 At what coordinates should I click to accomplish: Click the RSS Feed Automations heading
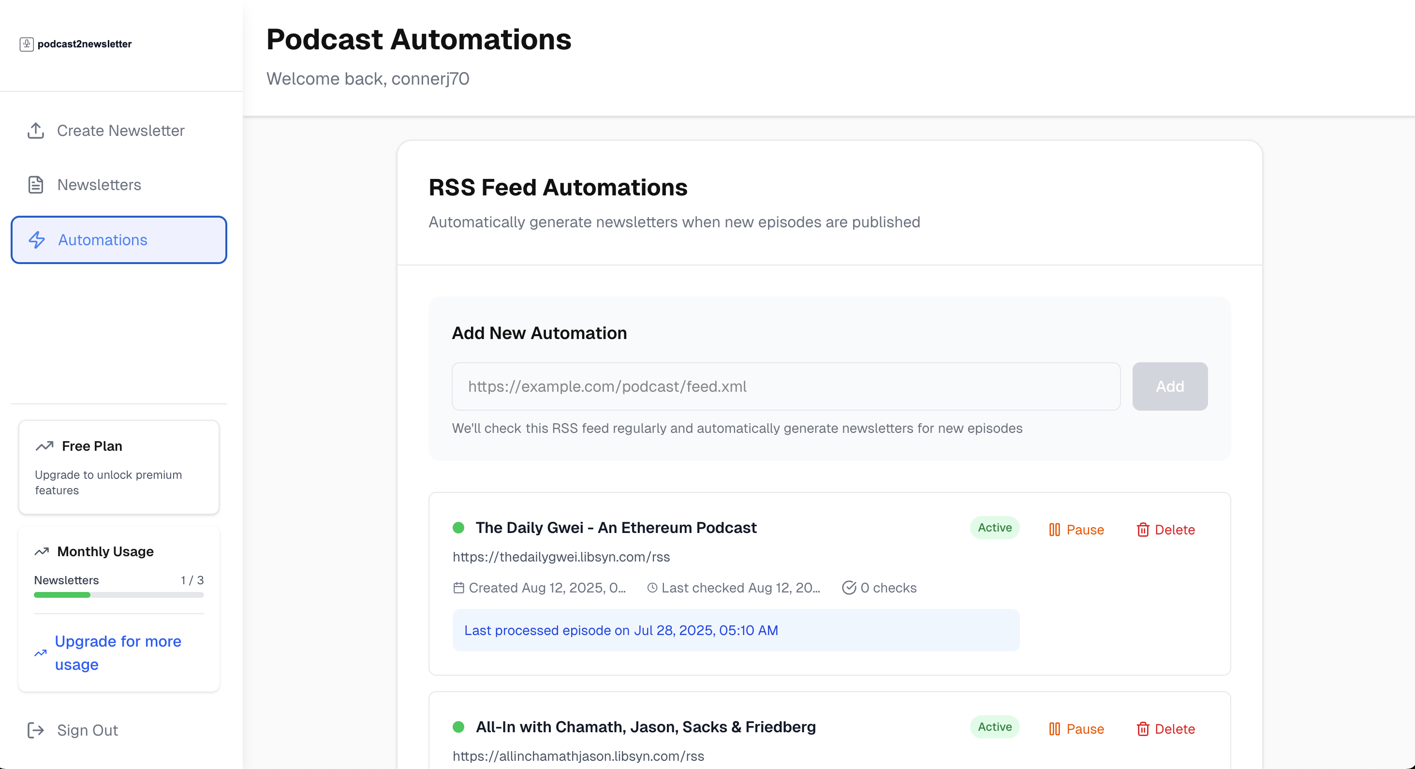coord(558,188)
